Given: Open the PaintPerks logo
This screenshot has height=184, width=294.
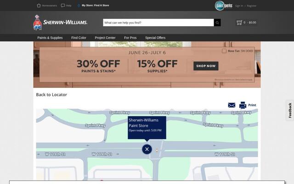Looking at the screenshot, I should click(224, 6).
